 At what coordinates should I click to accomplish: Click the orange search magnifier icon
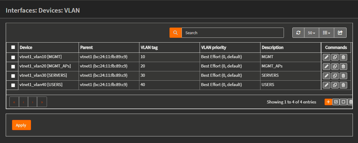[x=176, y=33]
